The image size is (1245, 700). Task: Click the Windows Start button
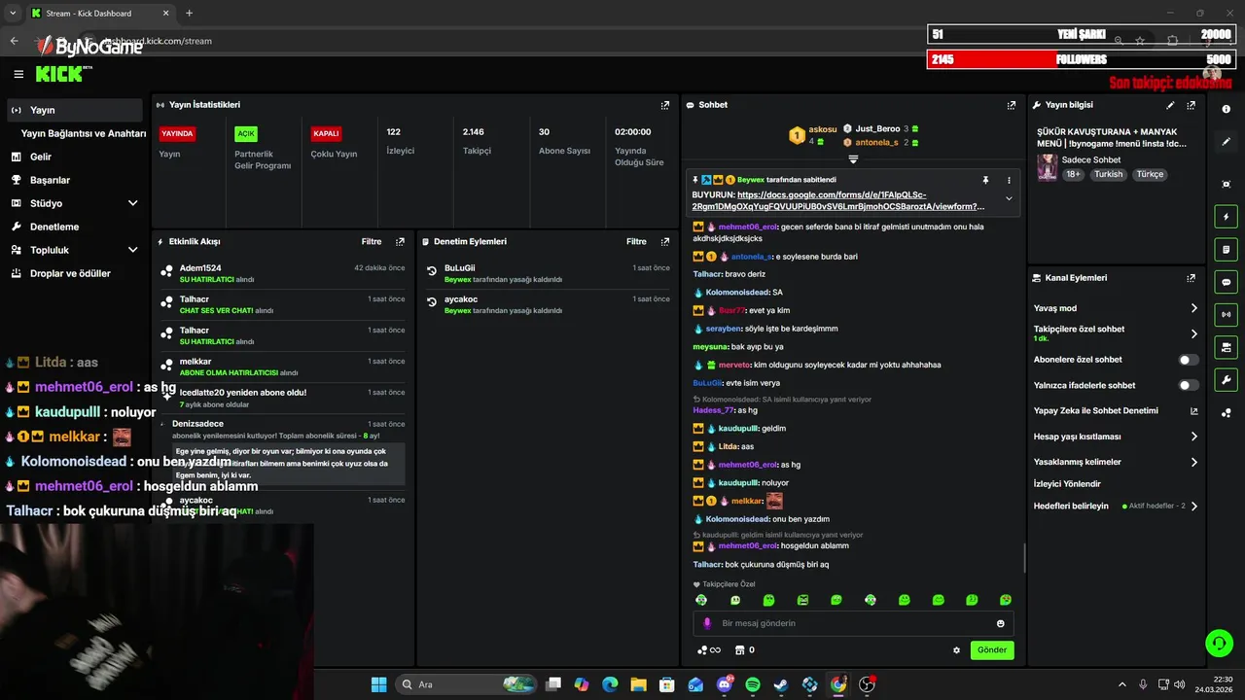[x=379, y=684]
